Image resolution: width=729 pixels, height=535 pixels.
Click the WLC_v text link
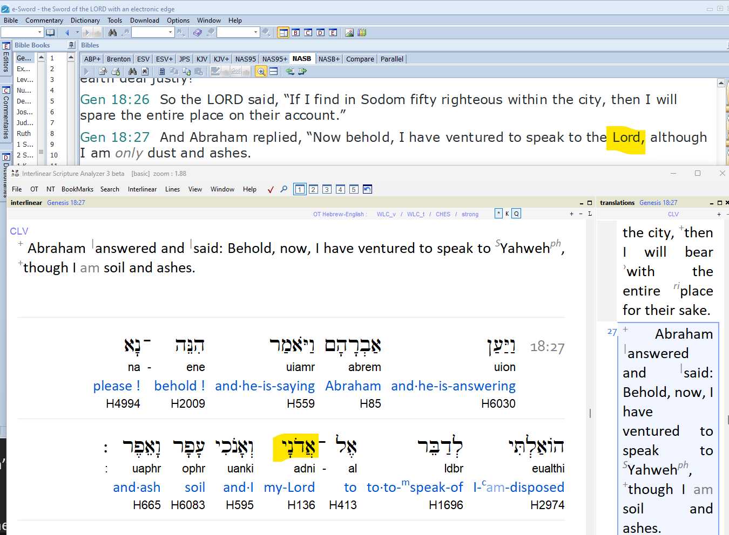tap(386, 214)
